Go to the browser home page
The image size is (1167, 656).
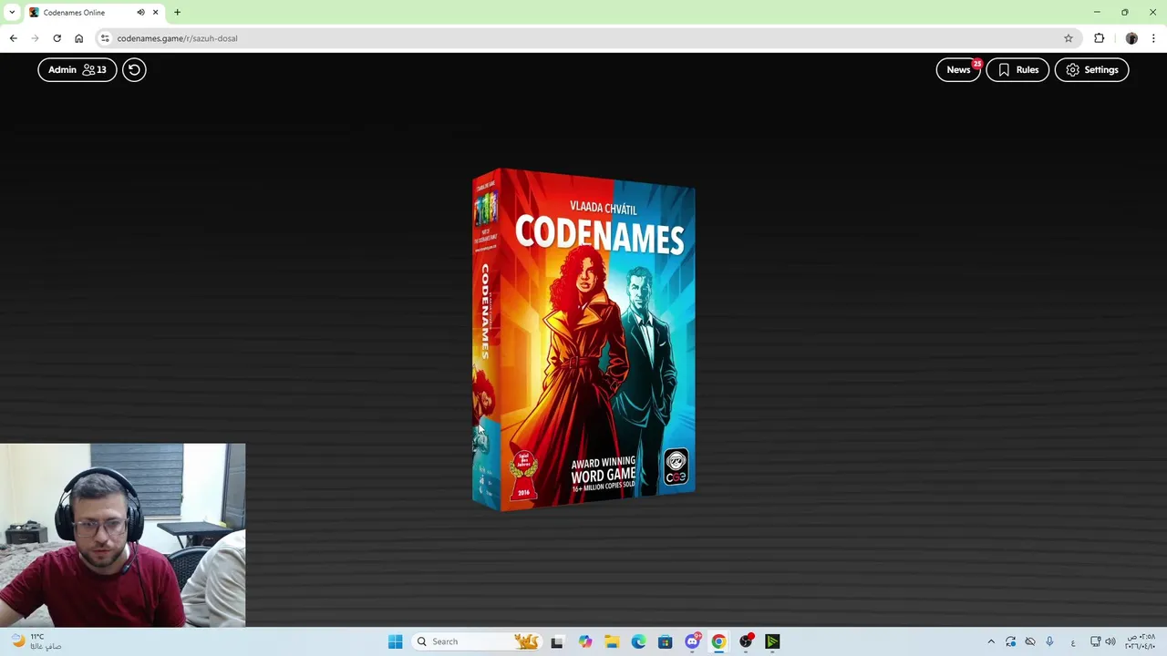tap(78, 38)
